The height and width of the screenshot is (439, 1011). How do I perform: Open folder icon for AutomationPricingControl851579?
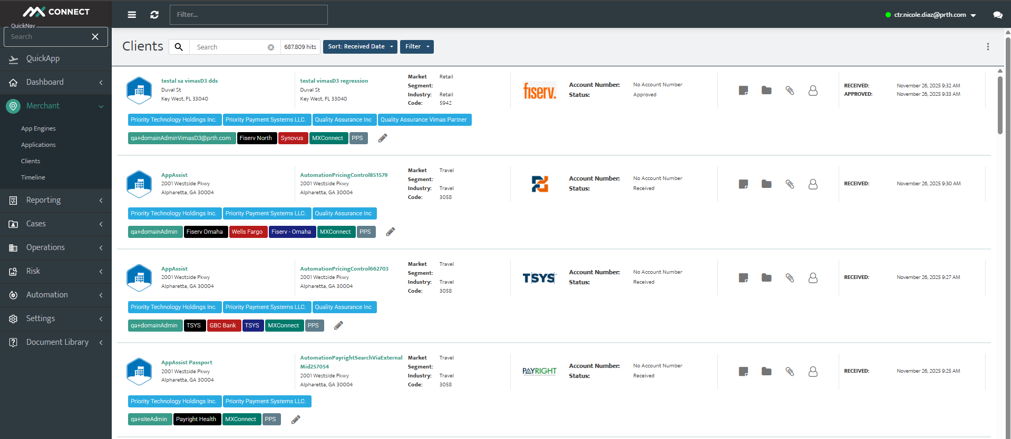tap(766, 184)
